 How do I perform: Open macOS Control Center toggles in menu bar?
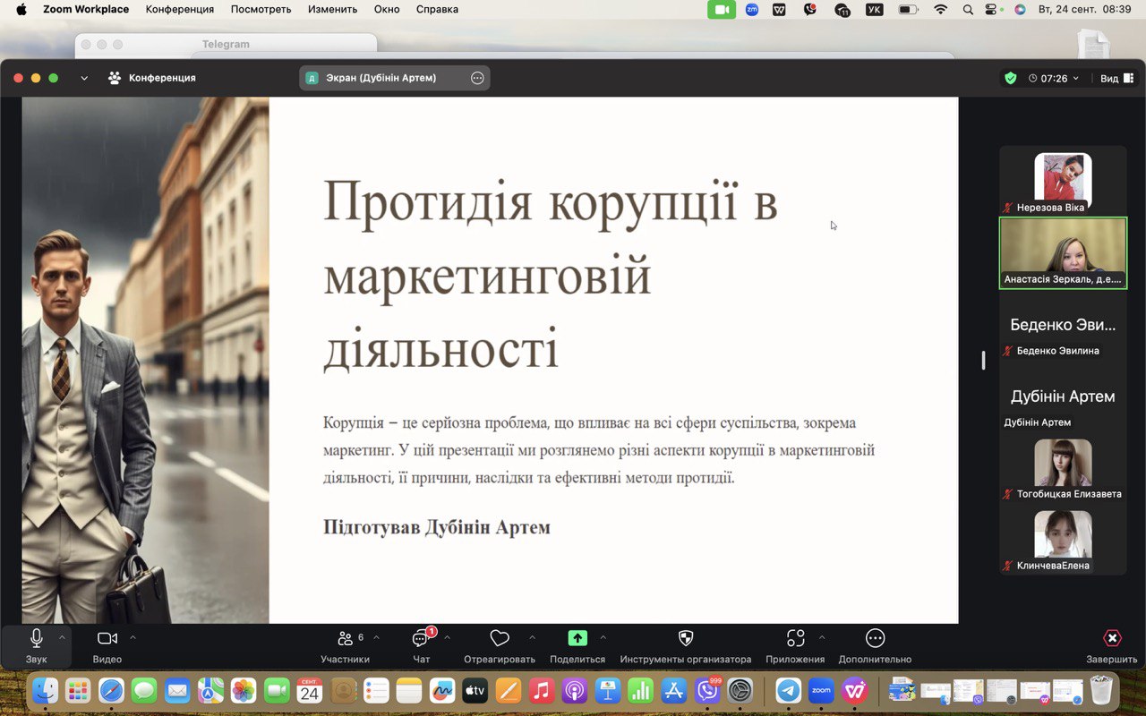click(991, 9)
